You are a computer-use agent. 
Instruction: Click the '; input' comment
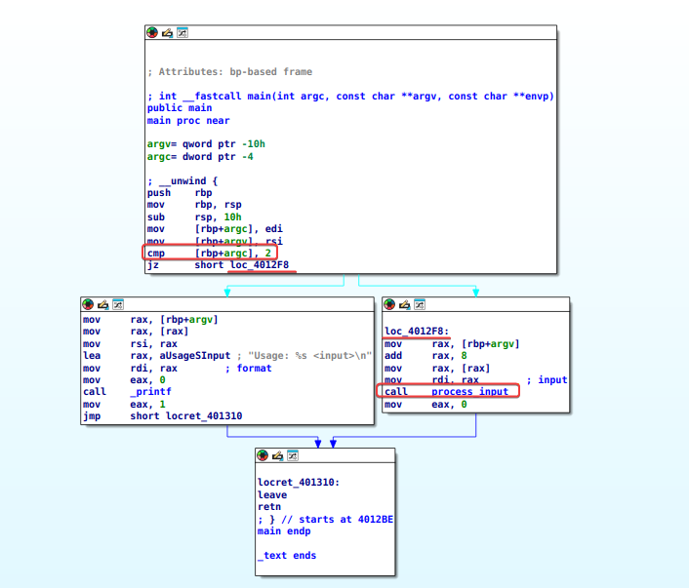[547, 380]
